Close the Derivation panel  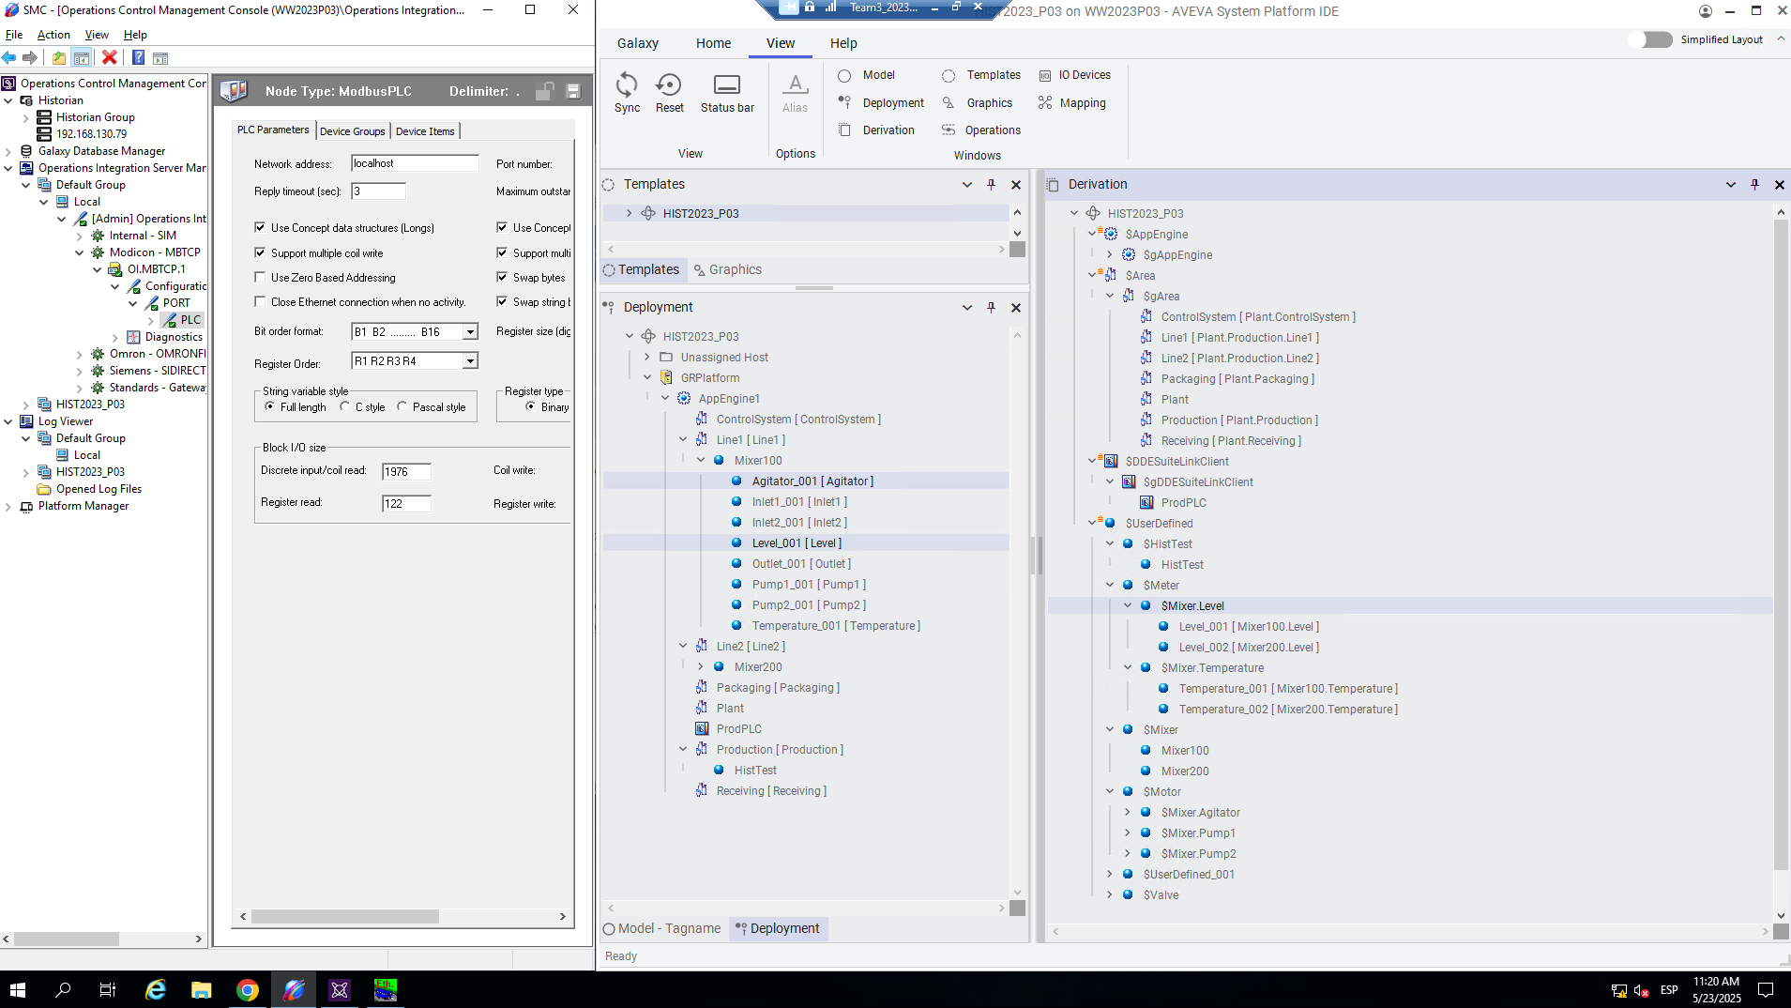click(x=1779, y=185)
